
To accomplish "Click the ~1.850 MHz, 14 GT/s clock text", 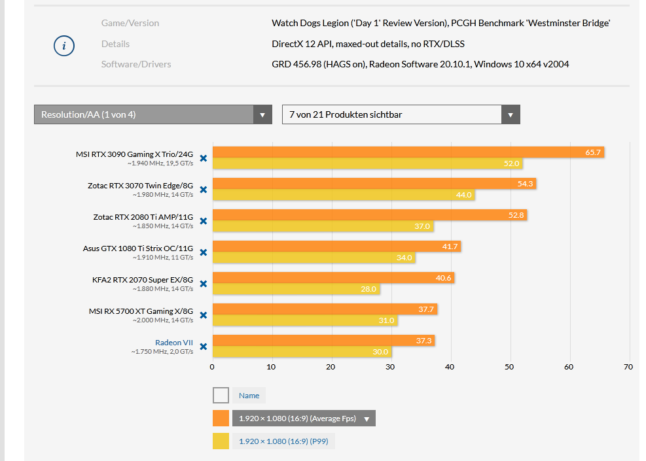I will click(x=163, y=226).
